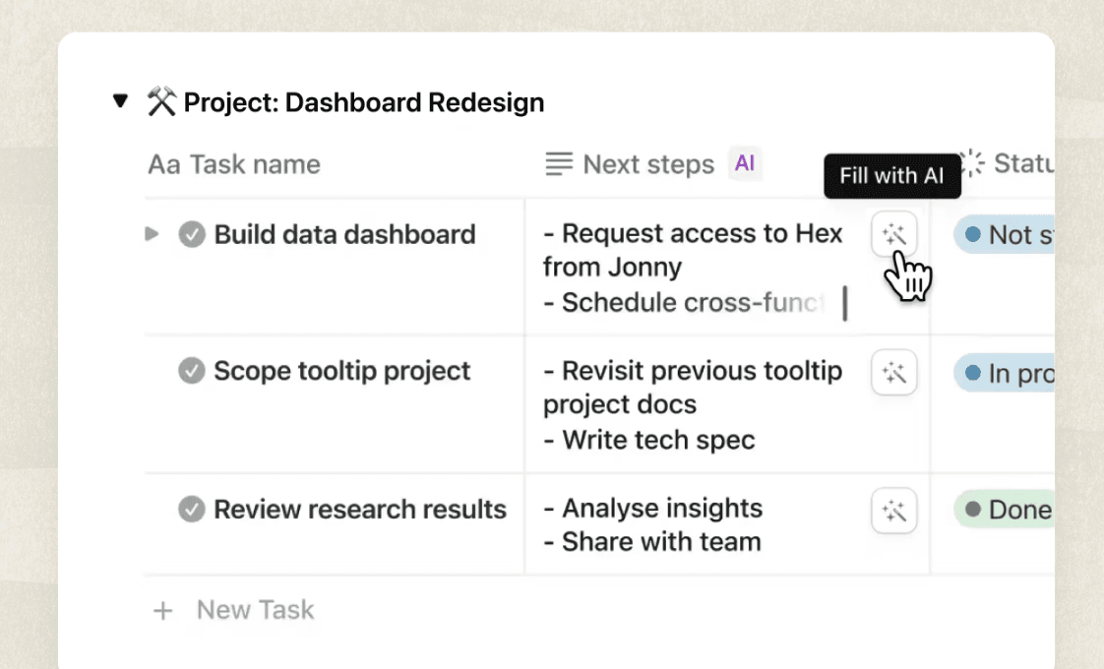Click AI sparkle button in Scope tooltip row
1104x669 pixels.
click(893, 373)
